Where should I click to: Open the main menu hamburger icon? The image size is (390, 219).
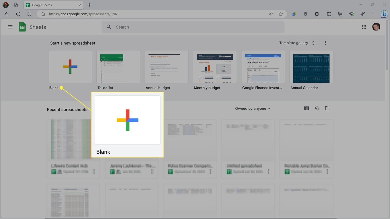10,27
